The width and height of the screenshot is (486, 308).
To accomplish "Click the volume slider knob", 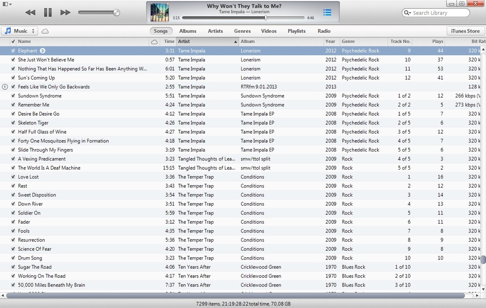I will click(x=117, y=12).
